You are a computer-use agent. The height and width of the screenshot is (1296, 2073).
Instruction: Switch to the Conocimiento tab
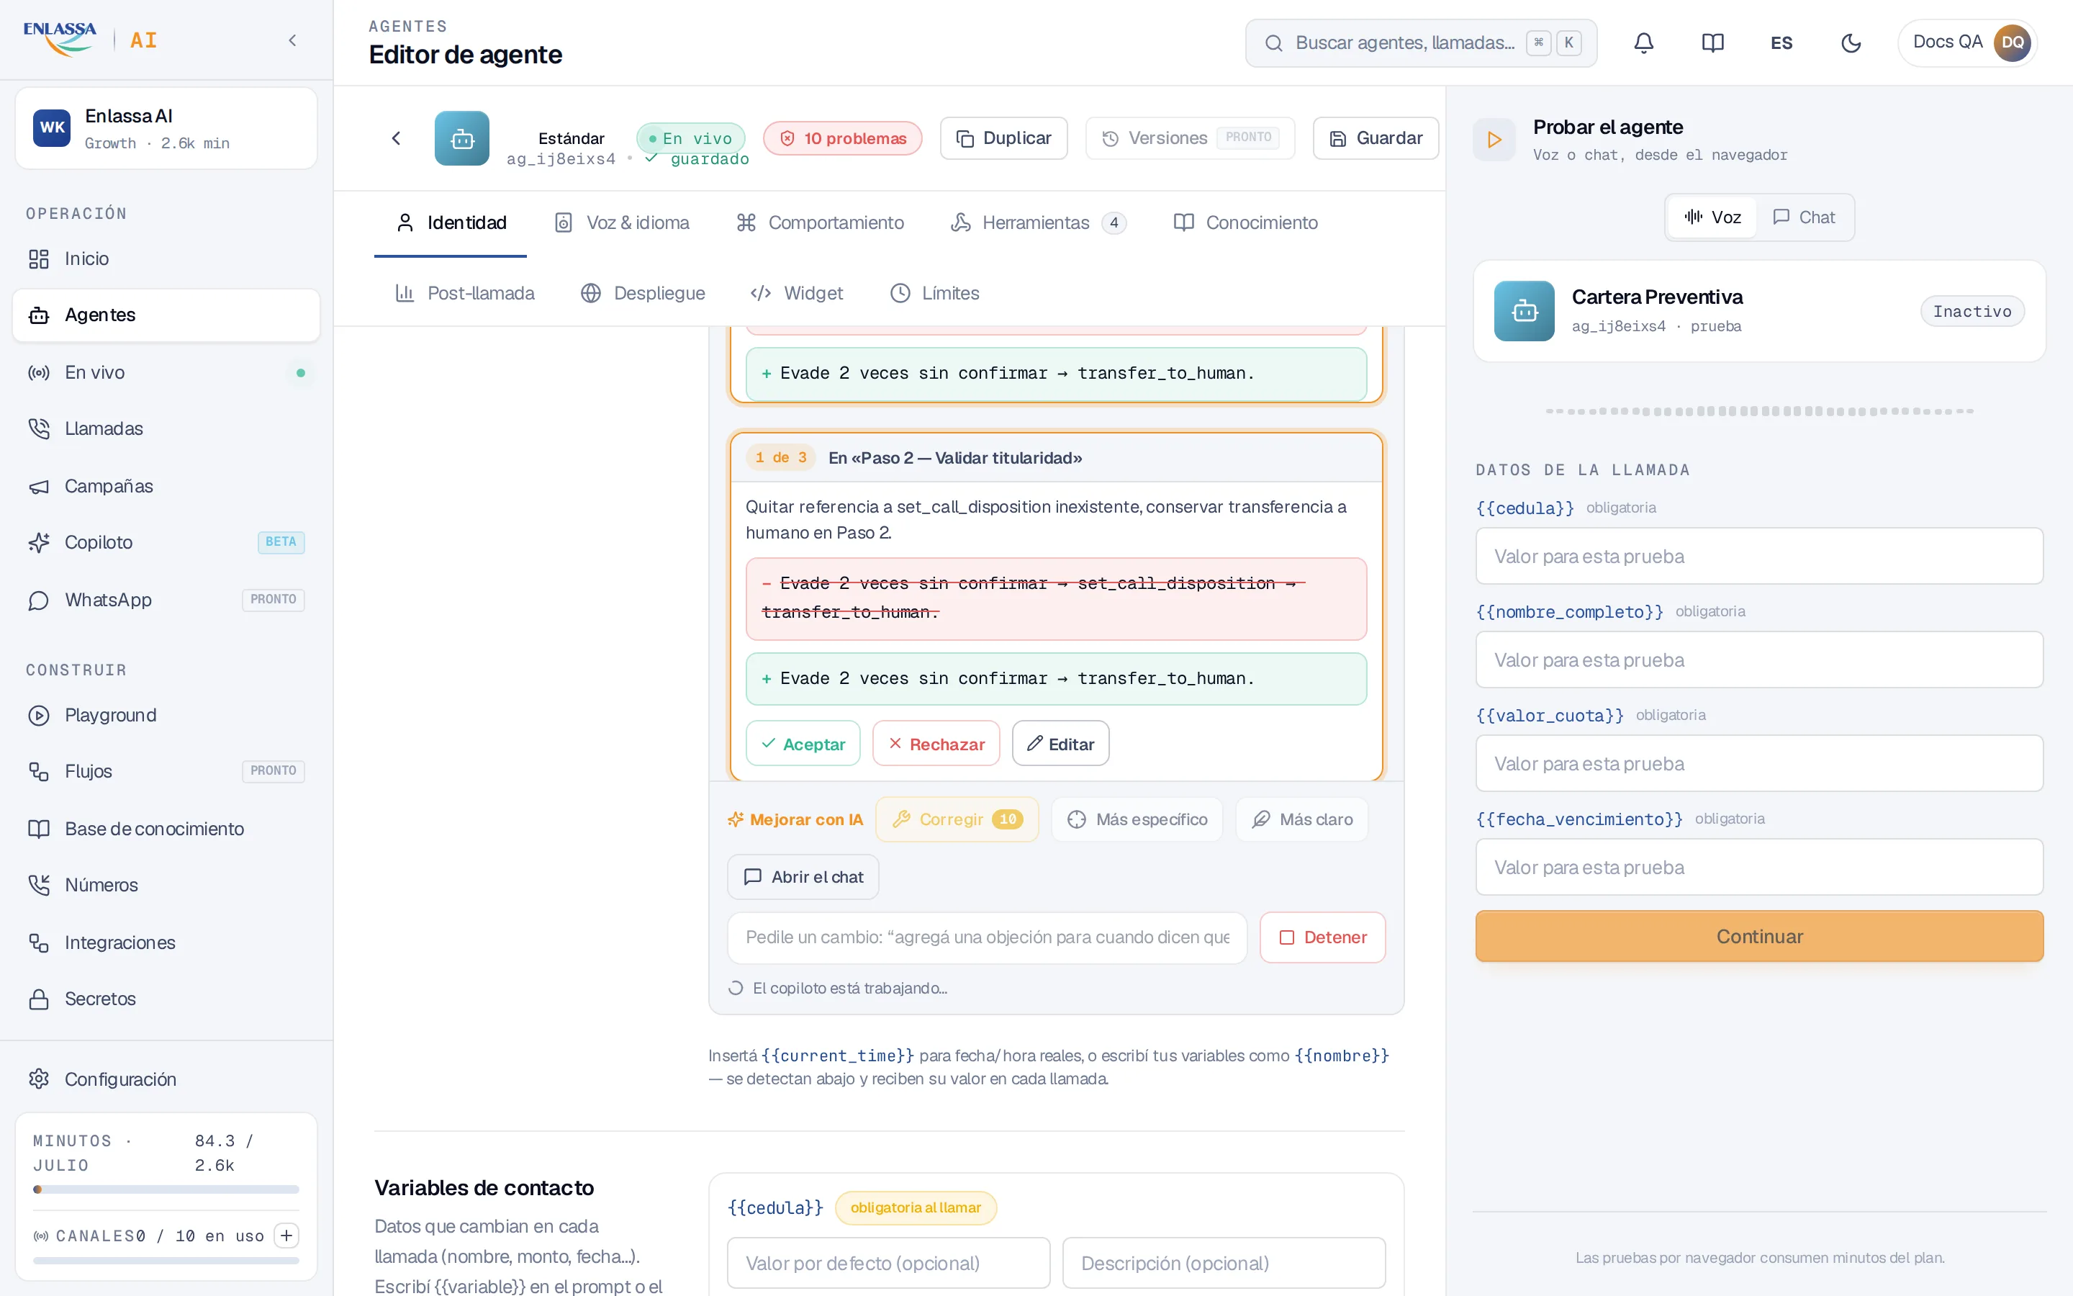1245,223
